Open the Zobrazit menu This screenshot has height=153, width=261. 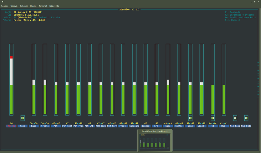(24, 6)
